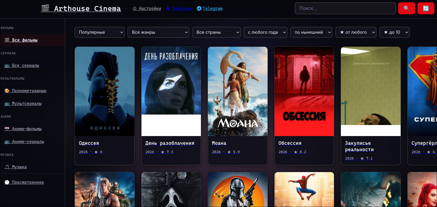Click the red refresh button

tap(426, 8)
